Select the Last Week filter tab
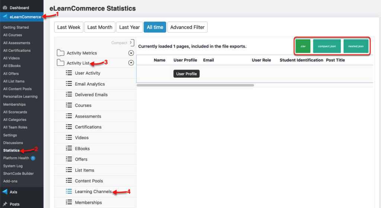The image size is (381, 208). 69,27
